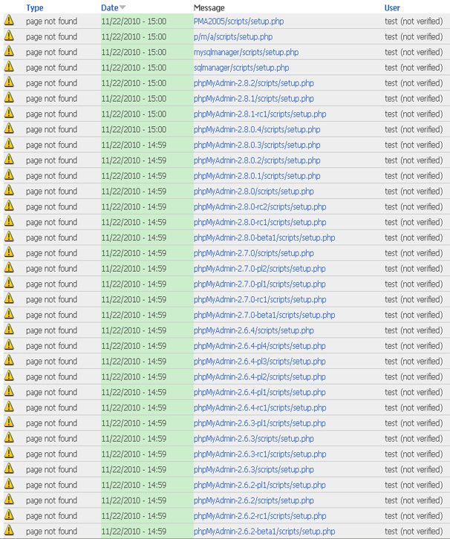Screen dimensions: 450x539
Task: Click warning icon for phpMyAdmin-2.6.2-beta1 row
Action: (9, 531)
